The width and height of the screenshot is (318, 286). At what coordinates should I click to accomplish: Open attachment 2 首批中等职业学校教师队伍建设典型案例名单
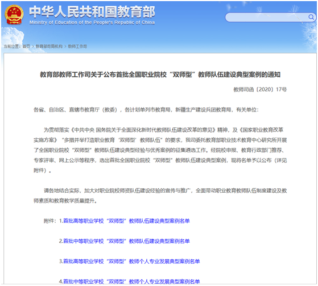tap(126, 241)
